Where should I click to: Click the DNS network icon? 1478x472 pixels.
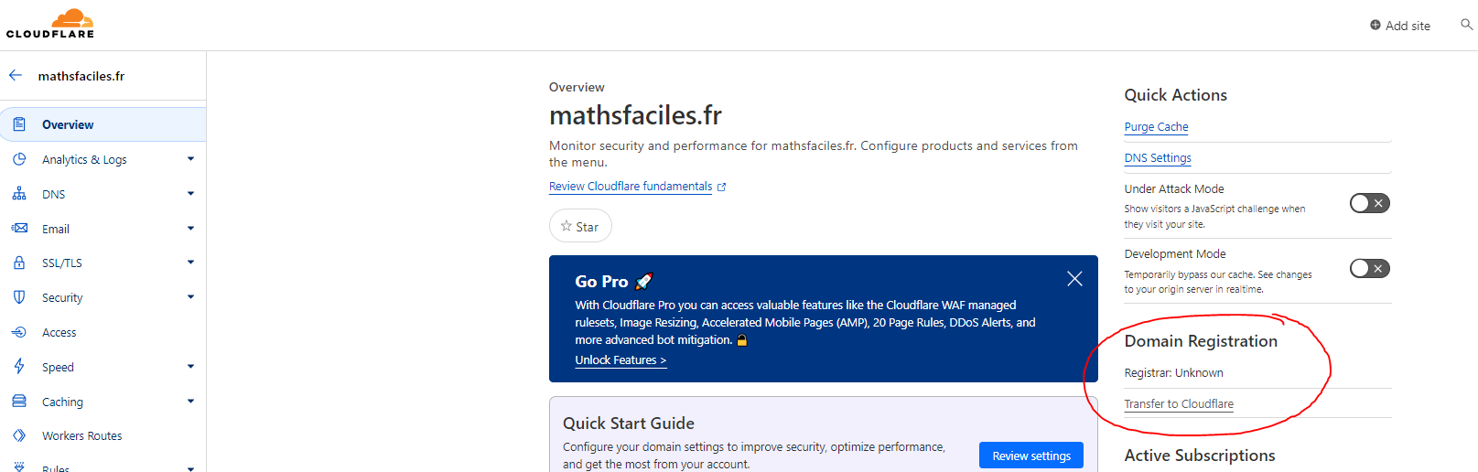[x=19, y=194]
